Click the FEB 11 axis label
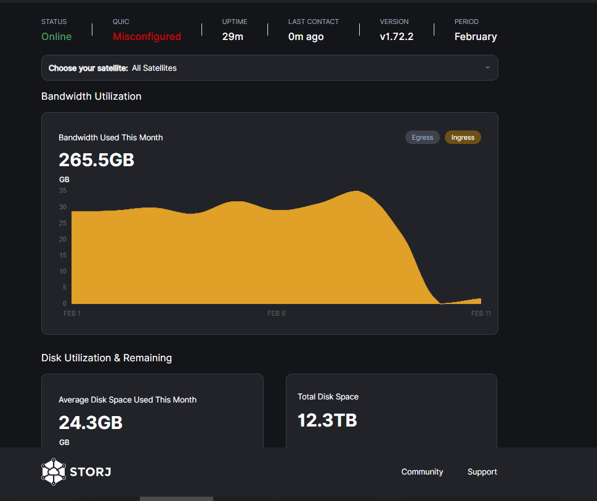This screenshot has height=501, width=597. coord(481,313)
